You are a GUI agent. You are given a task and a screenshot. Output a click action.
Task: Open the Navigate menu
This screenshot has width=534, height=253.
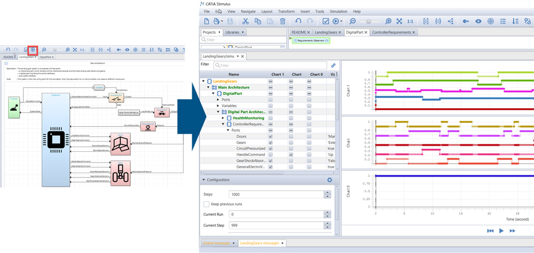[248, 11]
